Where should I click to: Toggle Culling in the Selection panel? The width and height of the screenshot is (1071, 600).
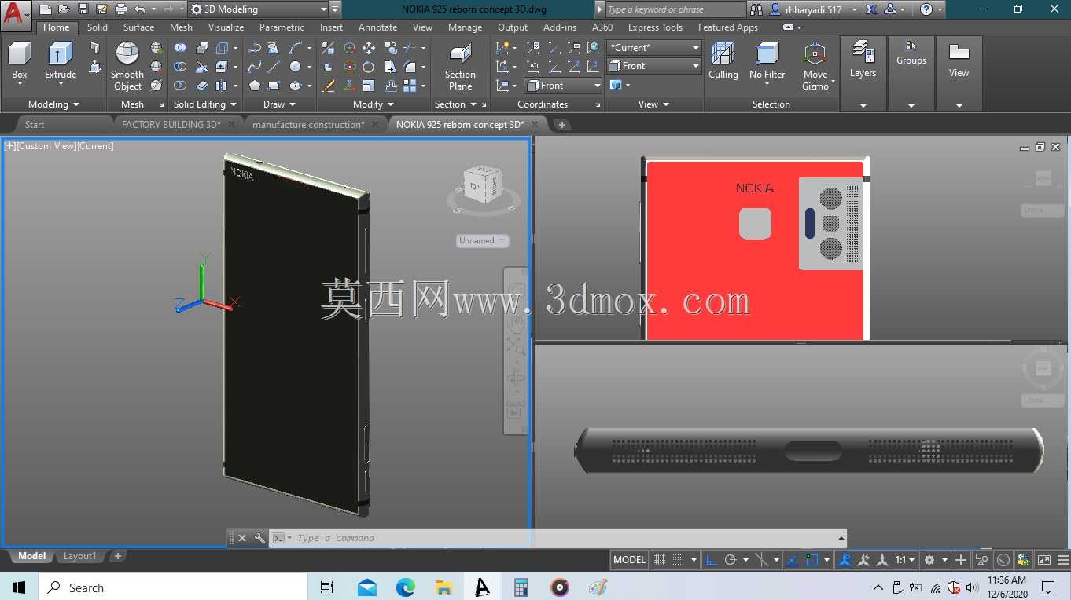pos(723,60)
